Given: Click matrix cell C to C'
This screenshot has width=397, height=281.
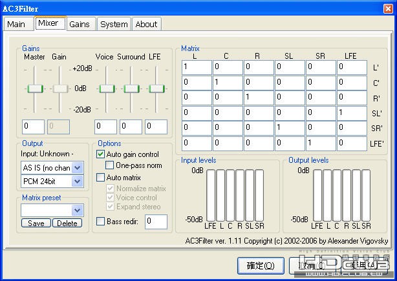Looking at the screenshot, I should tap(228, 83).
